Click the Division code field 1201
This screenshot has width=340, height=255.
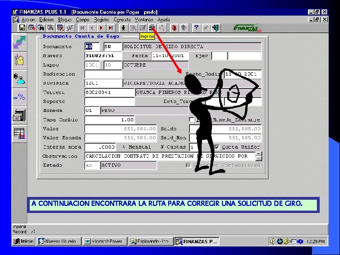click(x=103, y=83)
